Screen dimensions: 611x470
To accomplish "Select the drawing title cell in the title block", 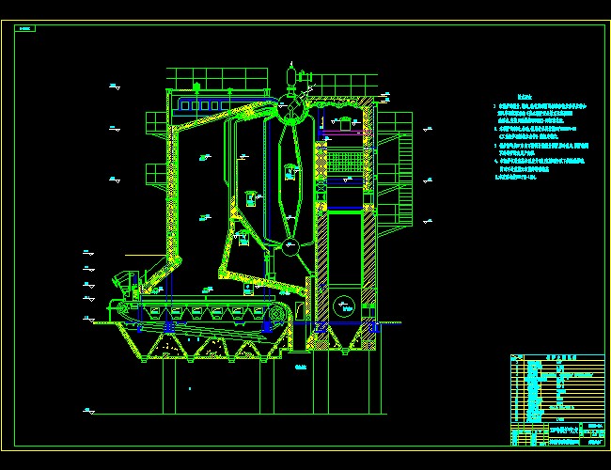I will point(565,430).
